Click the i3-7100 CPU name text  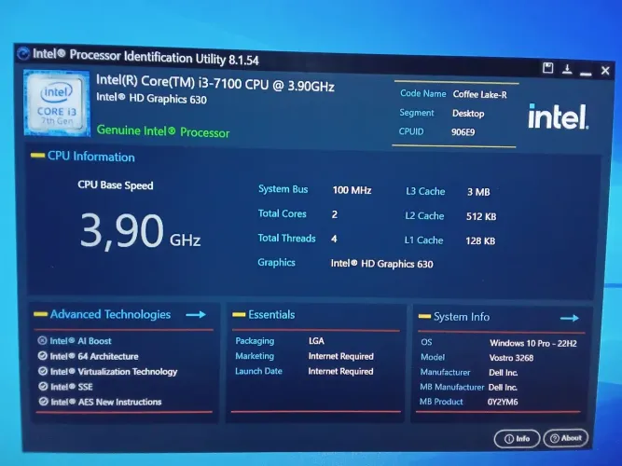point(215,83)
